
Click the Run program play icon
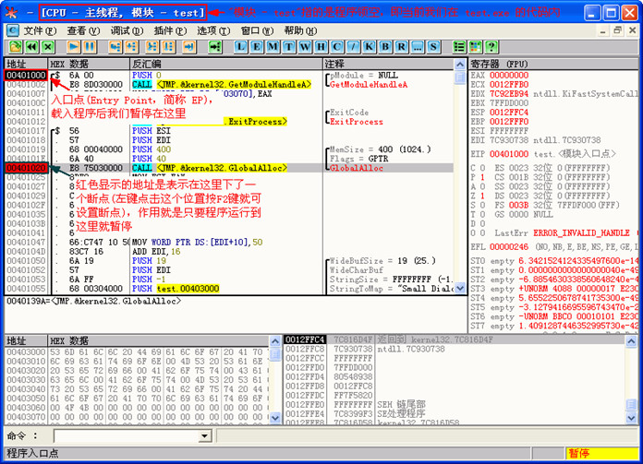pyautogui.click(x=74, y=47)
